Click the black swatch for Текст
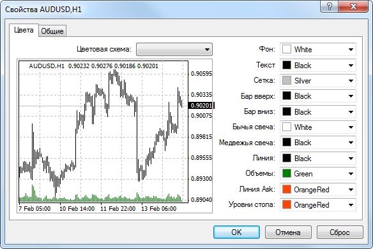Viewport: 373px width, 249px height. point(287,65)
